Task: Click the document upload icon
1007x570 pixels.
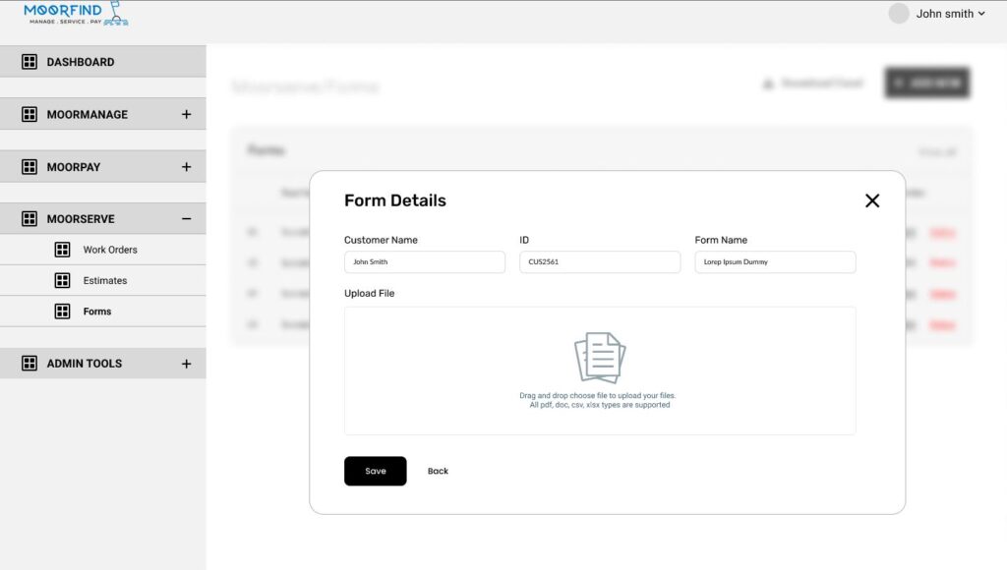Action: (599, 357)
